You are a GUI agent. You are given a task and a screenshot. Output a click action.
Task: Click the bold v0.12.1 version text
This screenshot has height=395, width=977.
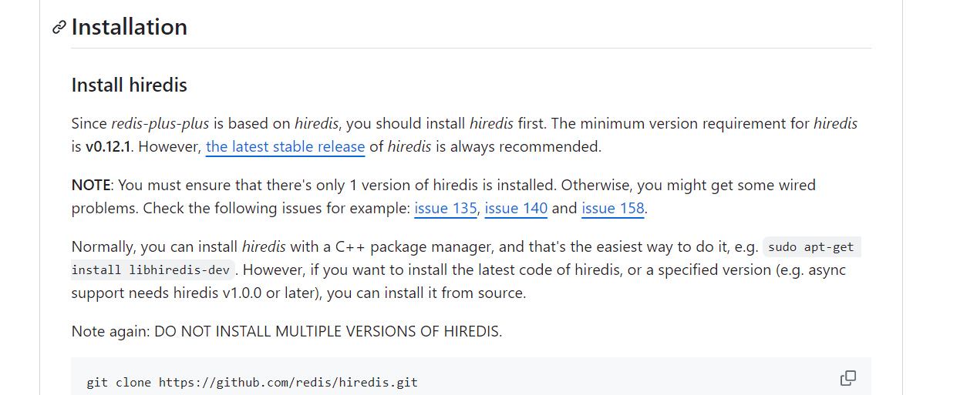108,146
